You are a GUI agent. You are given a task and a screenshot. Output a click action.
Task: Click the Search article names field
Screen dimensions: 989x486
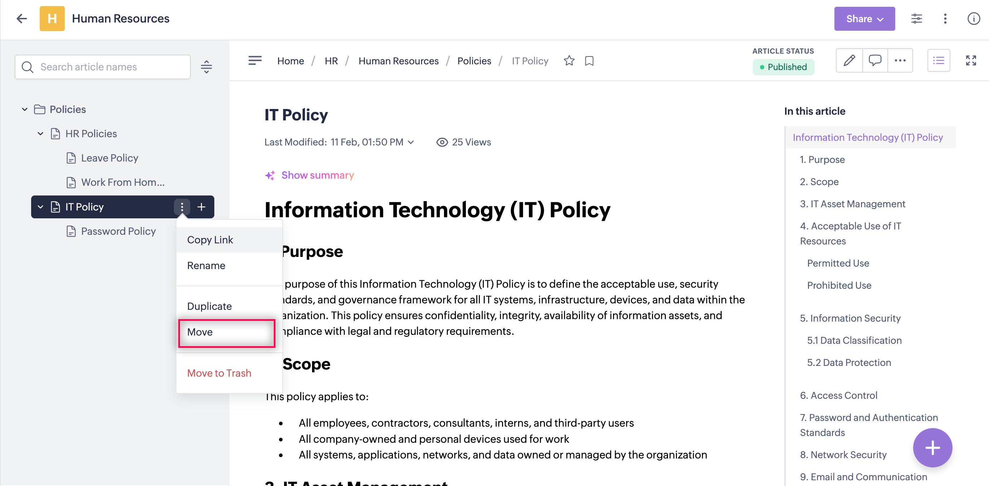[102, 67]
